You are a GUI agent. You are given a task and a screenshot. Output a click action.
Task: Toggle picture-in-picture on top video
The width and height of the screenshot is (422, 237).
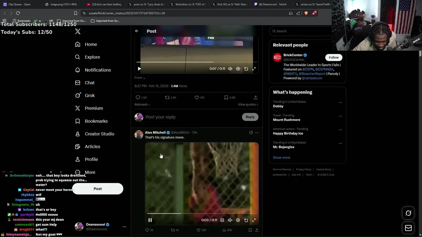(x=246, y=69)
